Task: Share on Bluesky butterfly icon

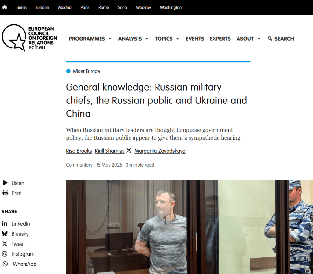Action: point(5,234)
